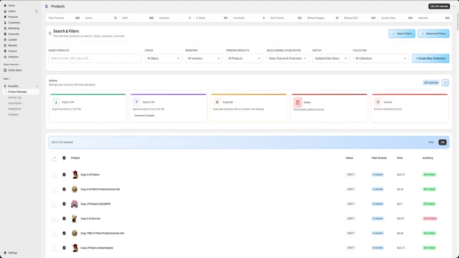
Task: Click the Duplicate copy icon
Action: pos(217,102)
